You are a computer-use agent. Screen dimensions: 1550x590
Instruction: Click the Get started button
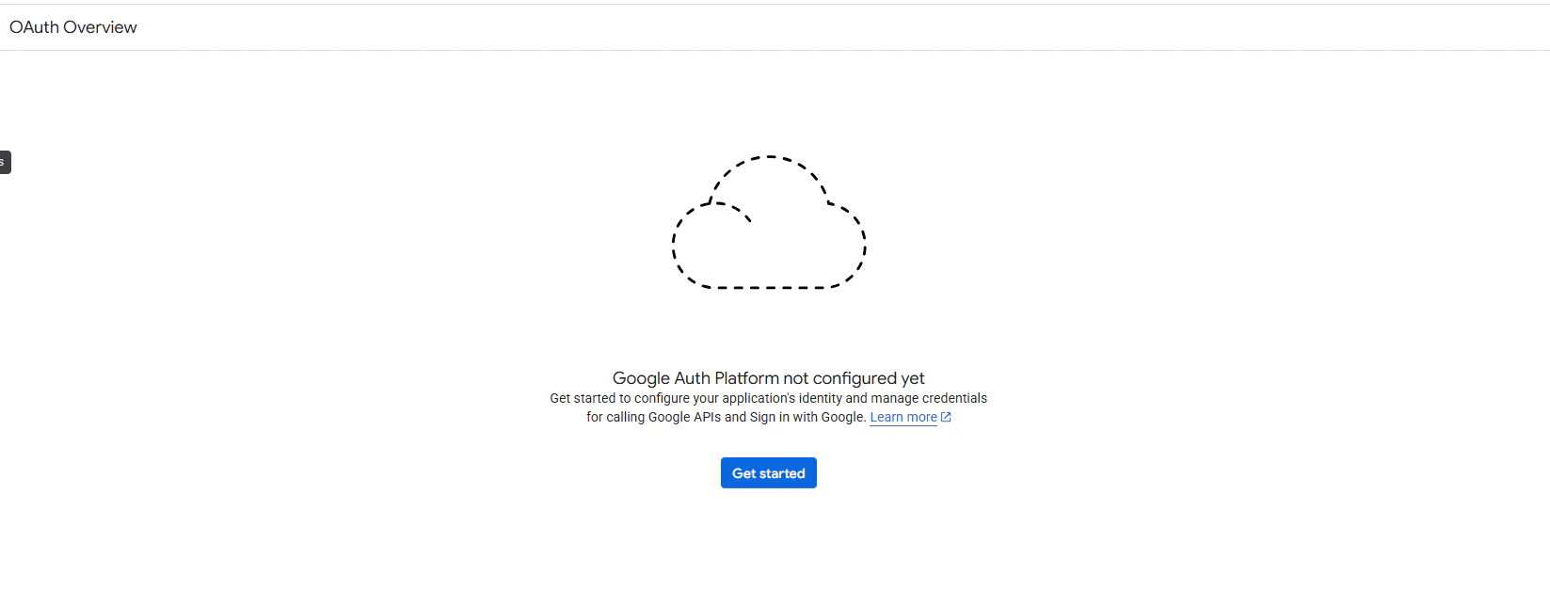coord(768,473)
